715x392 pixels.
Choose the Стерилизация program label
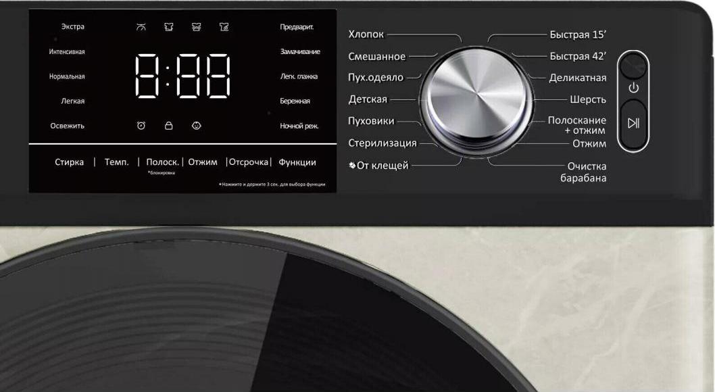(383, 143)
